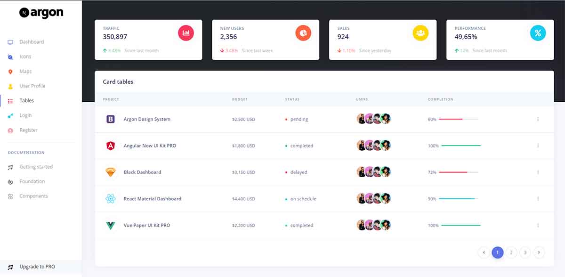Click user avatars in Argon Design System row
565x277 pixels.
[374, 119]
